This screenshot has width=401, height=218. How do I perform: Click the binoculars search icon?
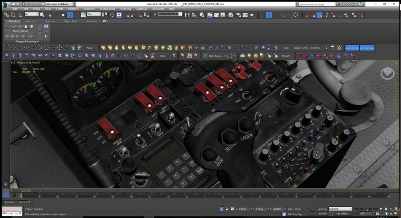pos(338,4)
